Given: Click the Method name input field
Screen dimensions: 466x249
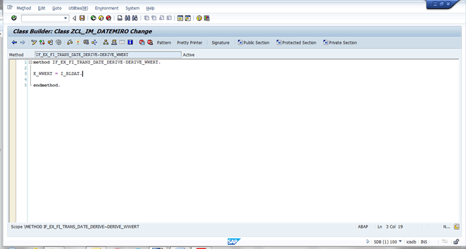Looking at the screenshot, I should click(108, 54).
